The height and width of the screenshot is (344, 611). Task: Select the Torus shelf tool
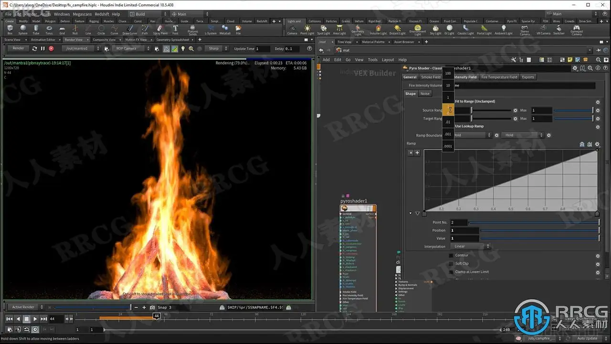tap(49, 30)
